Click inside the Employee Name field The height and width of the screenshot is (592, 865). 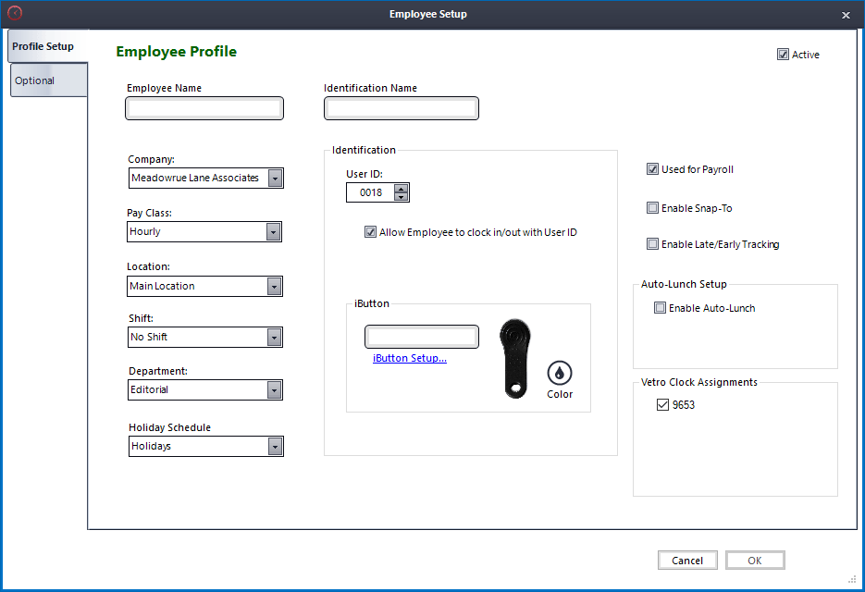pos(204,108)
